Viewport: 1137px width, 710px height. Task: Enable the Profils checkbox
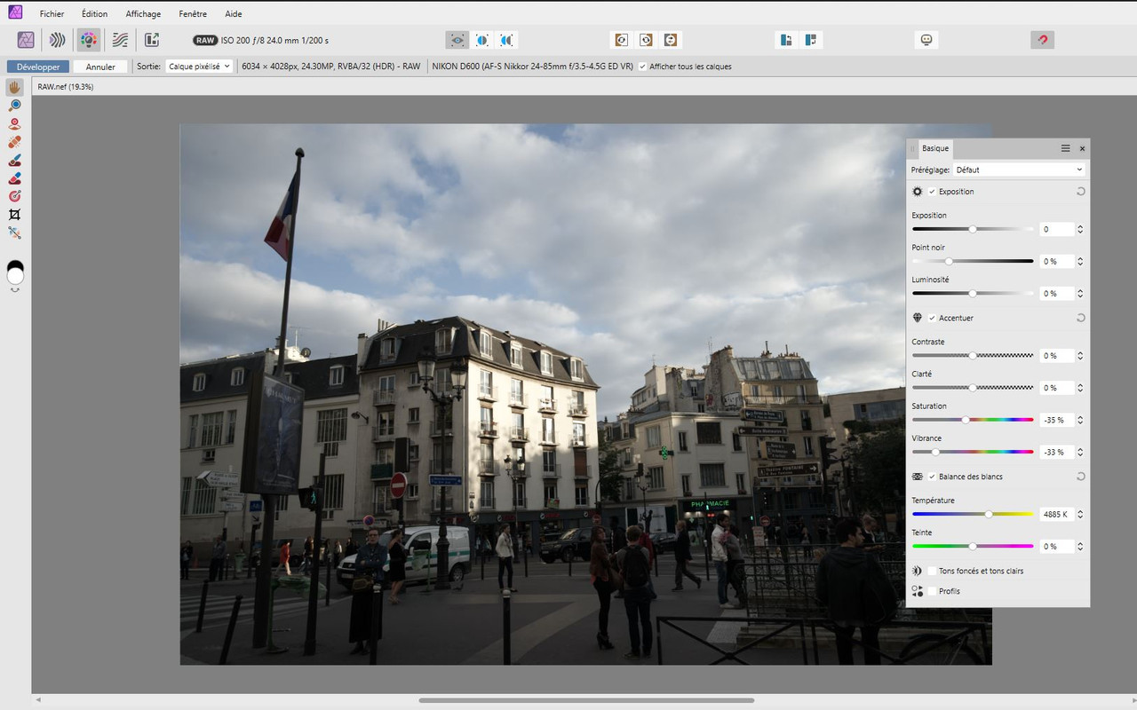(932, 591)
